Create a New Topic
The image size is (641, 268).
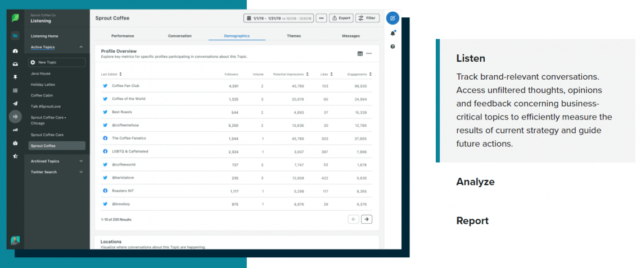tap(57, 62)
